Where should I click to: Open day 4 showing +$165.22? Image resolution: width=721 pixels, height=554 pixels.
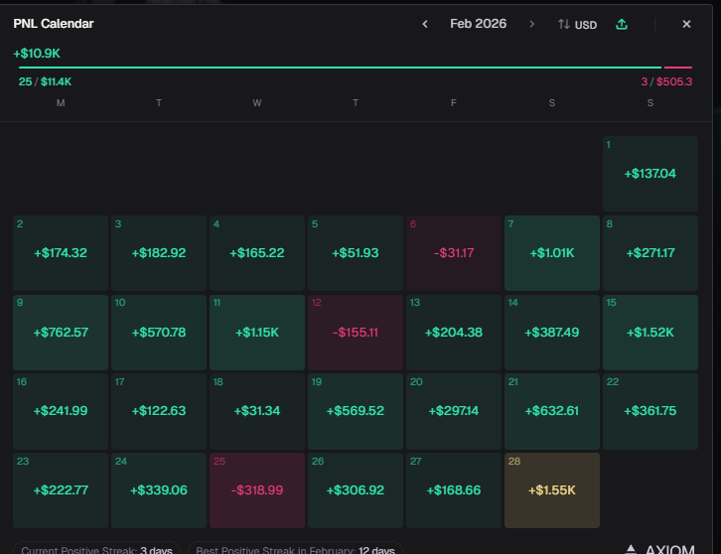click(x=257, y=253)
